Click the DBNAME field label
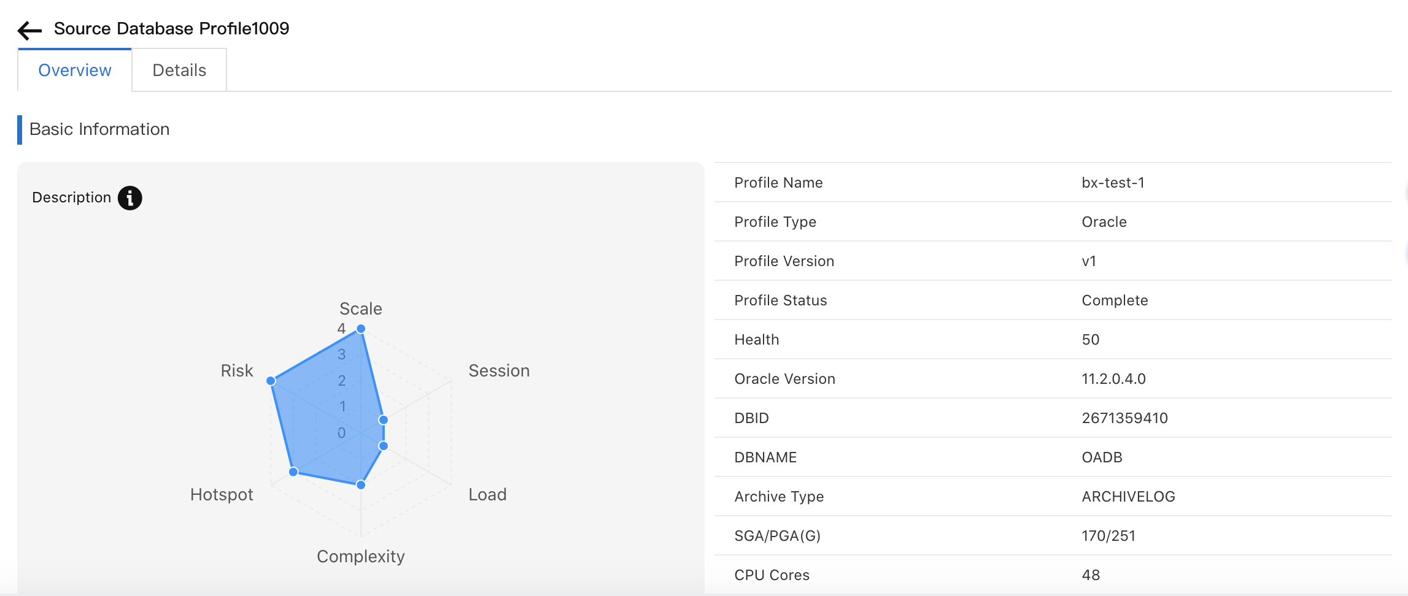Image resolution: width=1408 pixels, height=596 pixels. point(765,457)
